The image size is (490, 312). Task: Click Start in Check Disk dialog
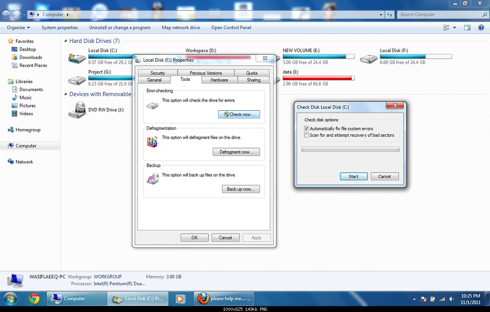point(354,176)
